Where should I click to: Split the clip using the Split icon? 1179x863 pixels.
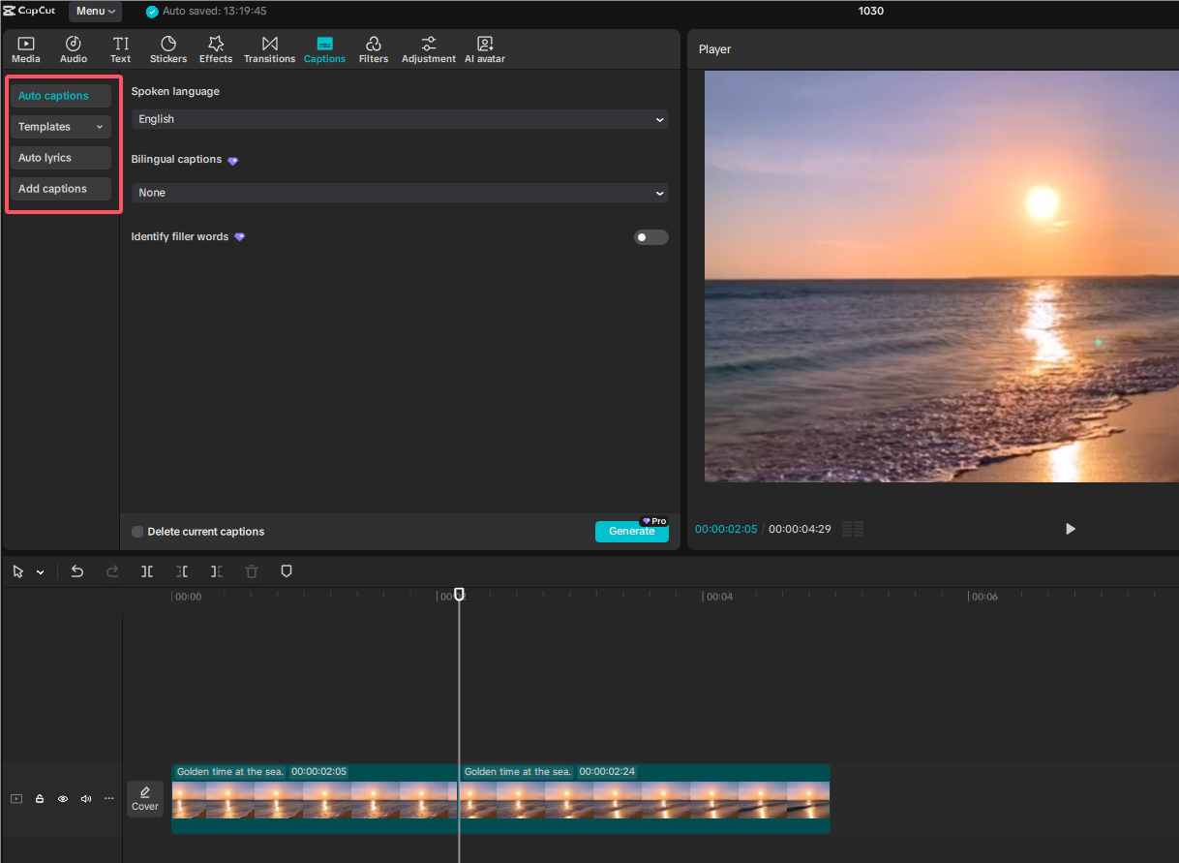click(x=147, y=571)
